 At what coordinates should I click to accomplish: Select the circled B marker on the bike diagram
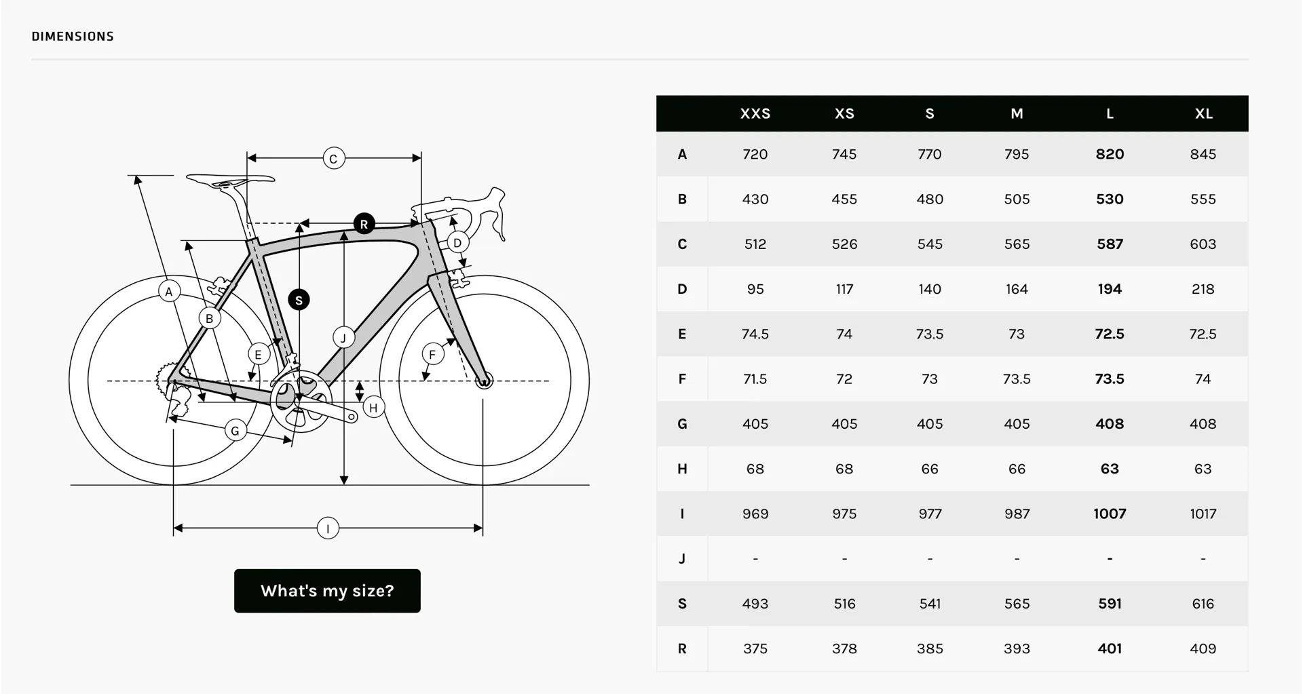210,317
